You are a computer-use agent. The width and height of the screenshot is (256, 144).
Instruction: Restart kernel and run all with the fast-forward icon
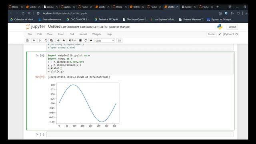91,40
